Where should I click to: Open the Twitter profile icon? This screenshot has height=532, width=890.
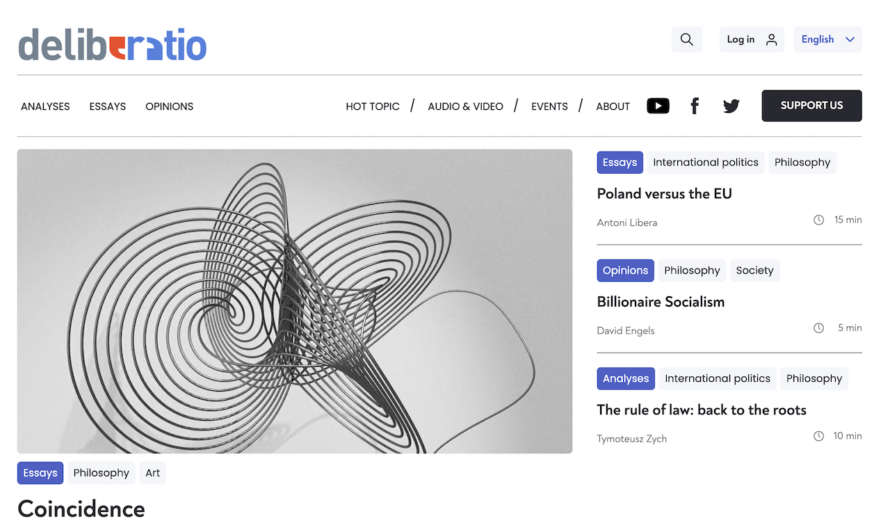(x=731, y=106)
